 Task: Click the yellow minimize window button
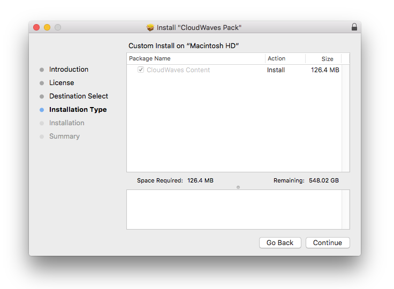coord(47,27)
